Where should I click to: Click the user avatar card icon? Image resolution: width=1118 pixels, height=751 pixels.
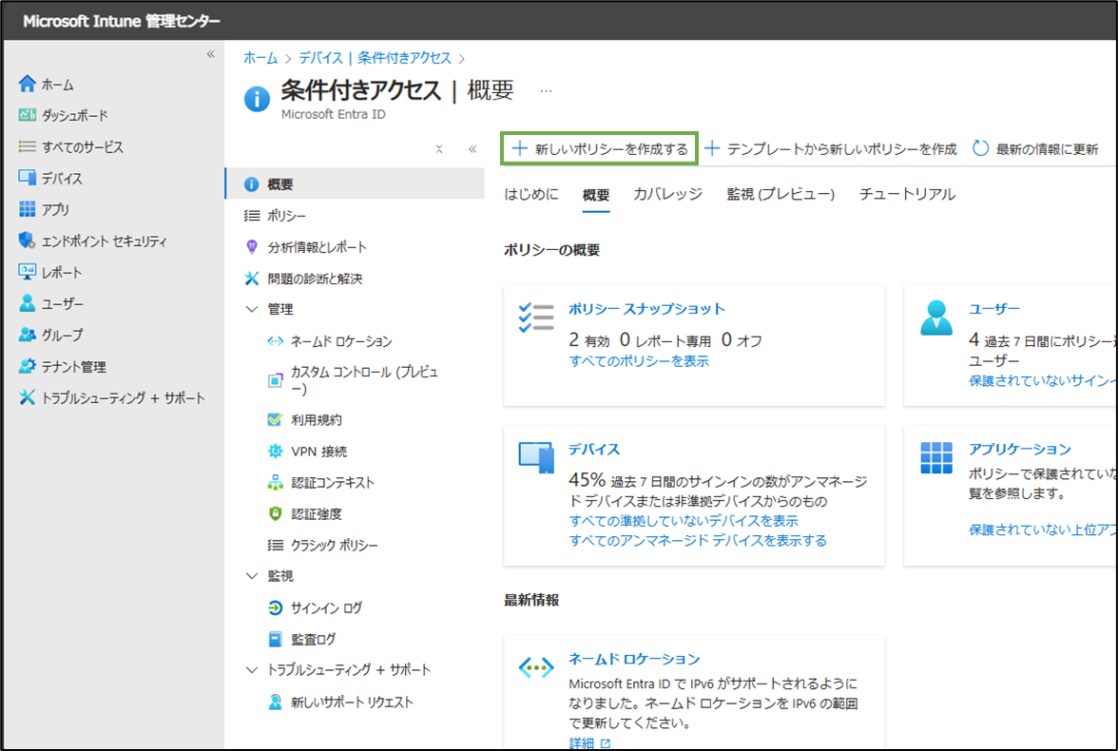tap(936, 318)
